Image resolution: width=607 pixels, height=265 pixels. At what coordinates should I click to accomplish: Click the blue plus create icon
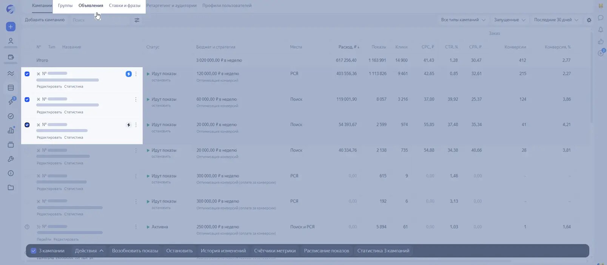11,27
